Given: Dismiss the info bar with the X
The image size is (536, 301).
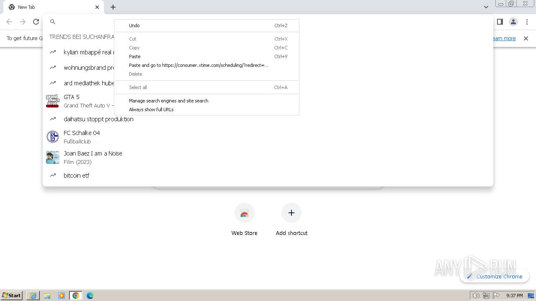Looking at the screenshot, I should (x=526, y=38).
